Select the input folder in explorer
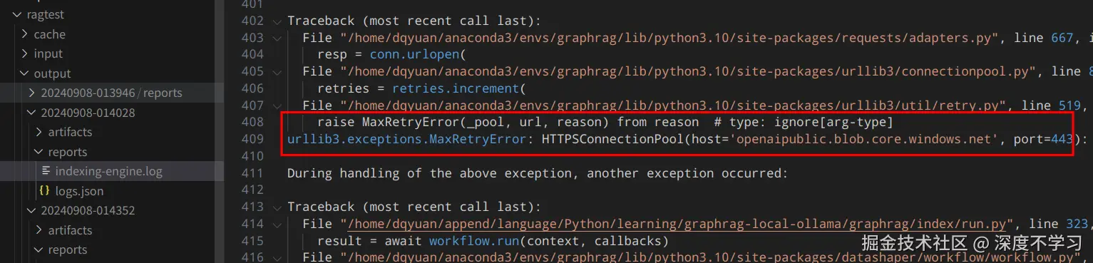This screenshot has height=263, width=1093. pos(48,53)
